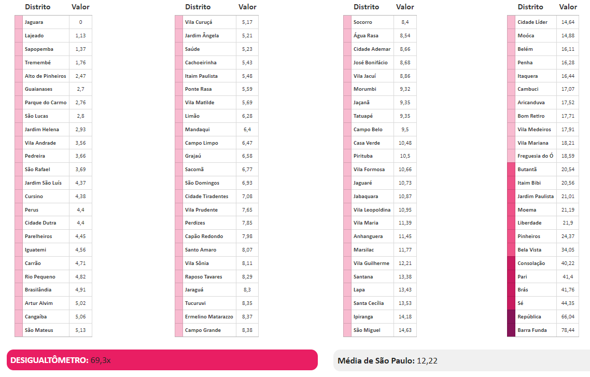
Task: Select the color swatch next to Socorro
Action: point(347,22)
